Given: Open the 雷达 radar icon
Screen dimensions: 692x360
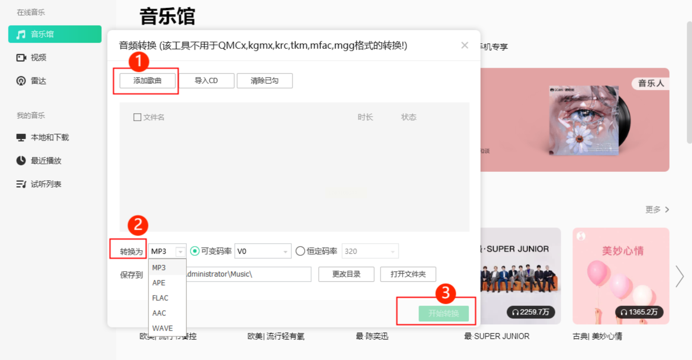Looking at the screenshot, I should click(x=21, y=81).
